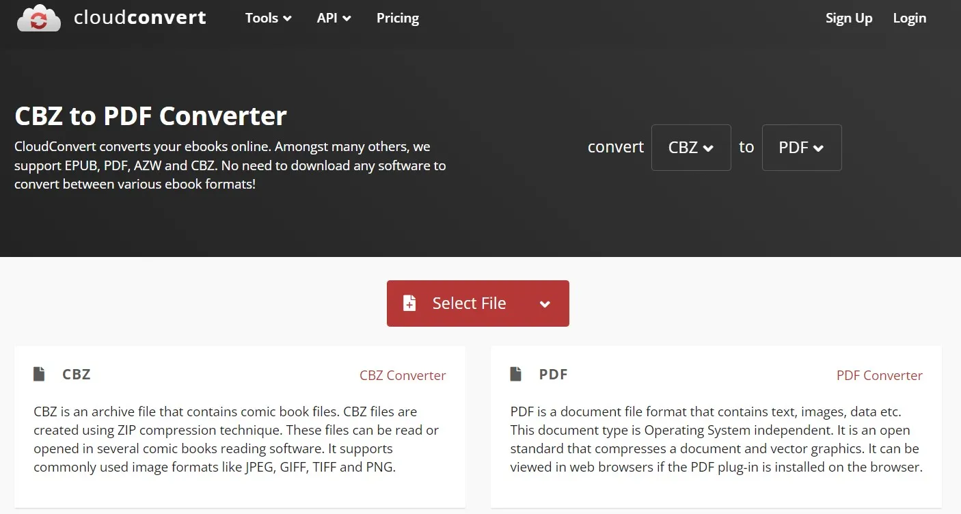Click the CloudConvert cloud logo icon

(38, 18)
